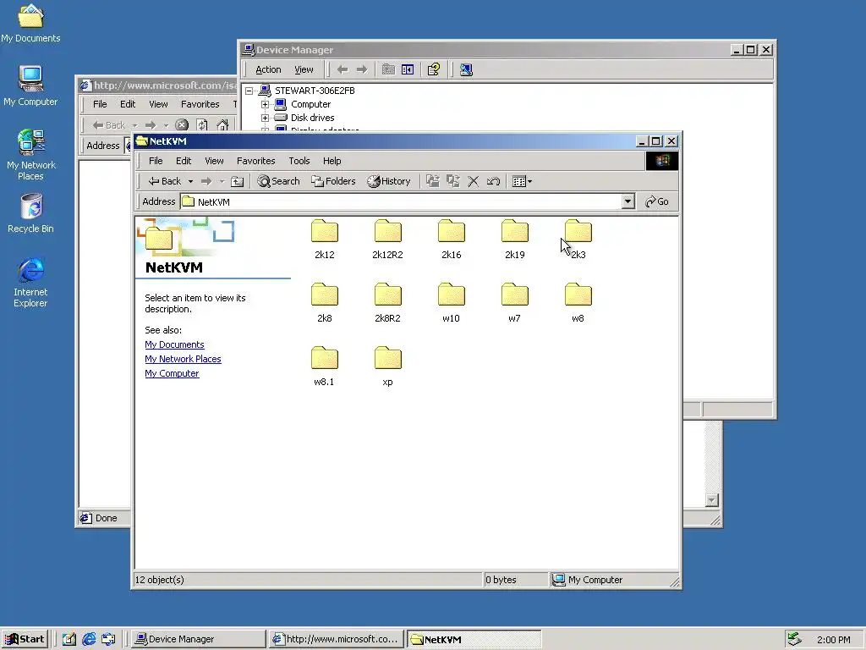Open Back history dropdown arrow in NetKVM

coord(190,181)
